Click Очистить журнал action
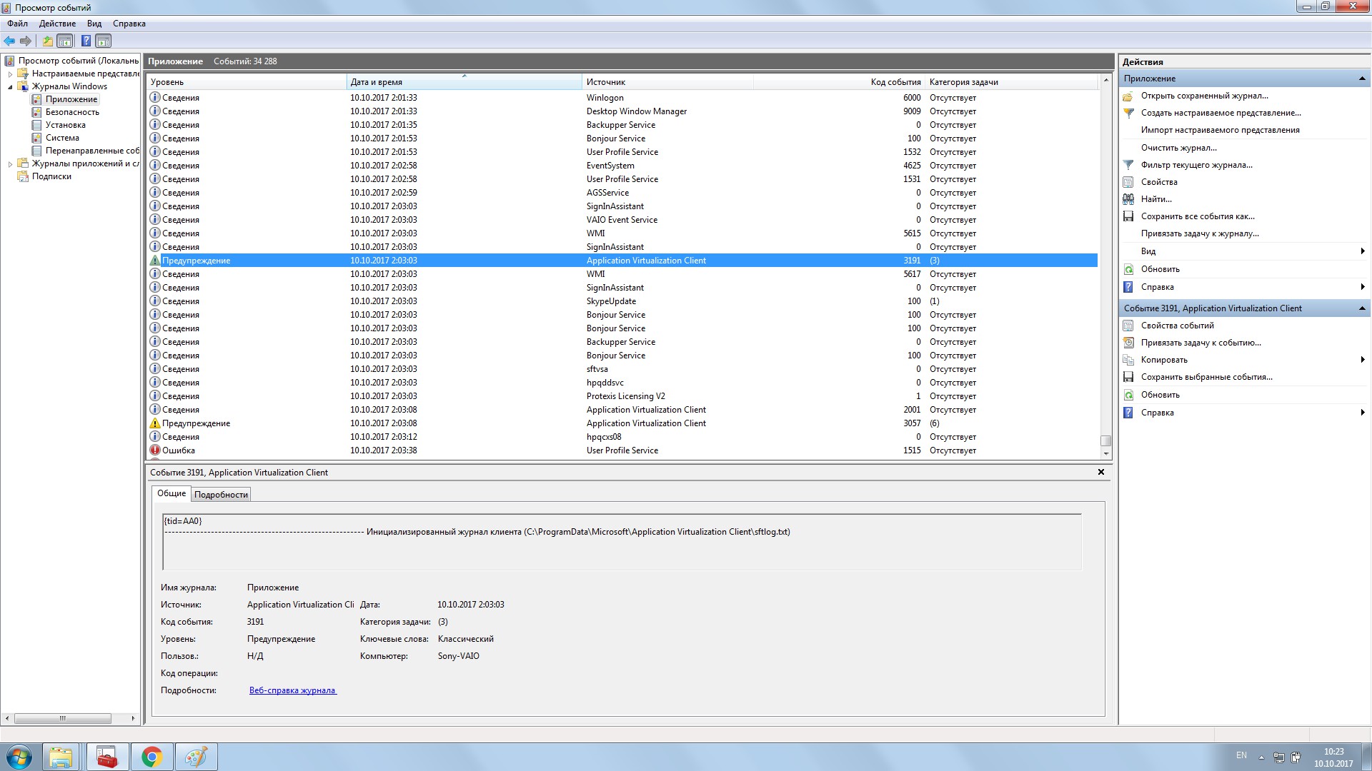 point(1178,148)
